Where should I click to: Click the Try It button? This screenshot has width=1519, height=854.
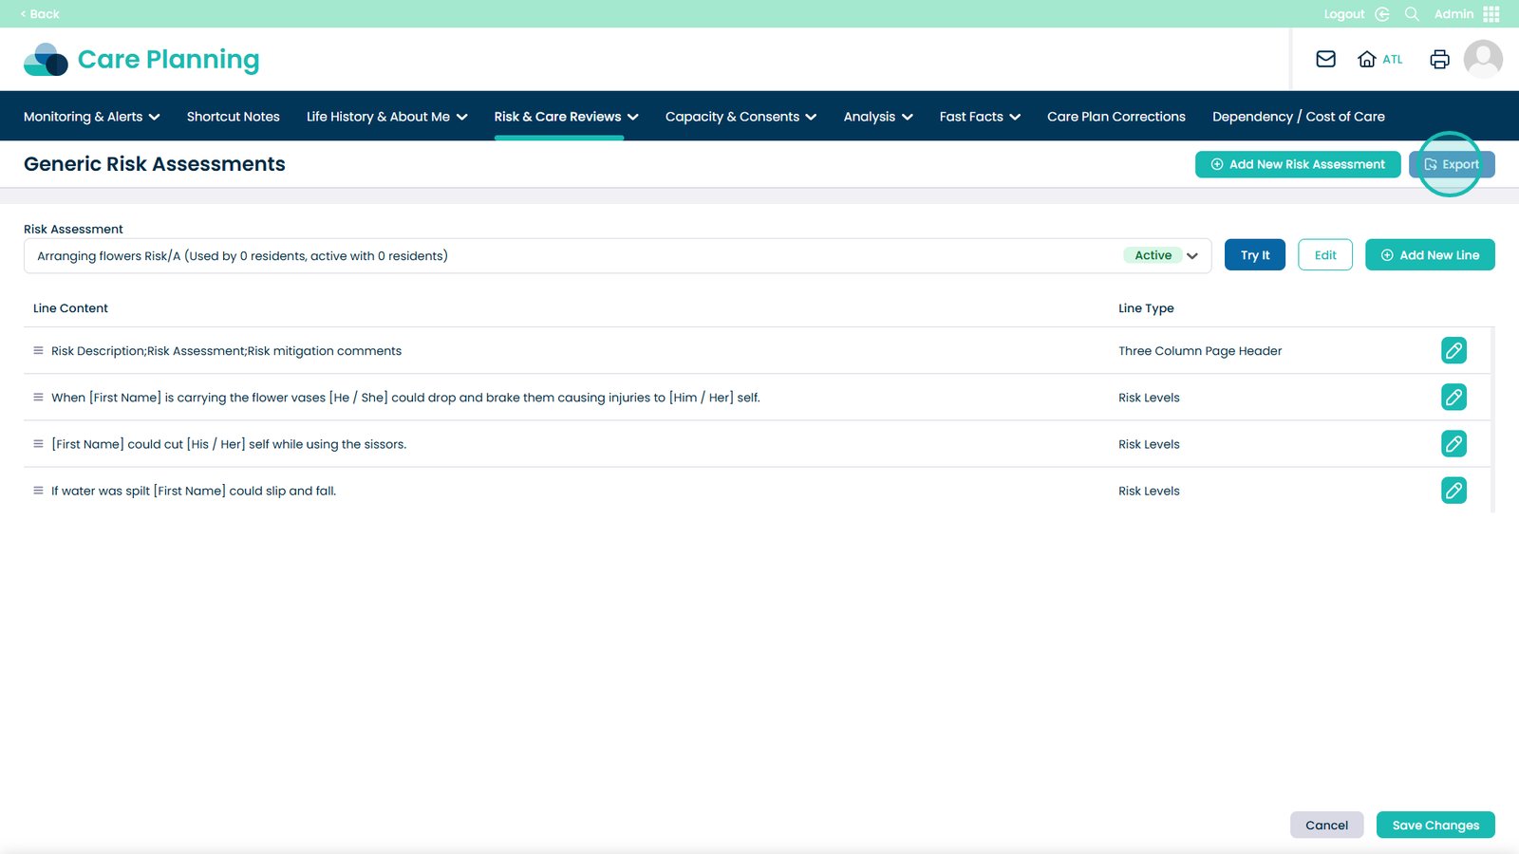click(1254, 255)
